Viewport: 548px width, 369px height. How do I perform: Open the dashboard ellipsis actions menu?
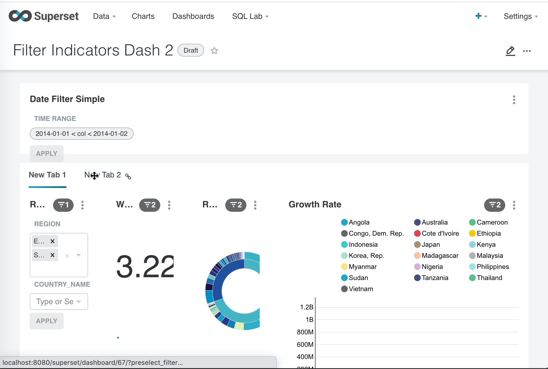527,51
